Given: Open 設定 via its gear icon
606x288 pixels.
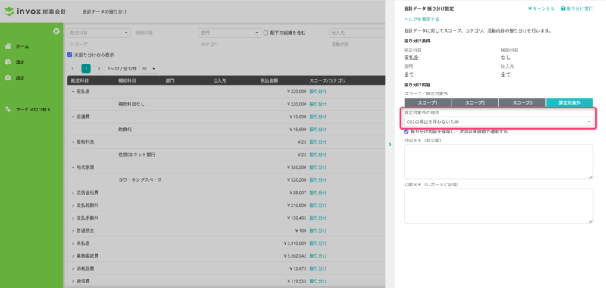Looking at the screenshot, I should tap(8, 78).
